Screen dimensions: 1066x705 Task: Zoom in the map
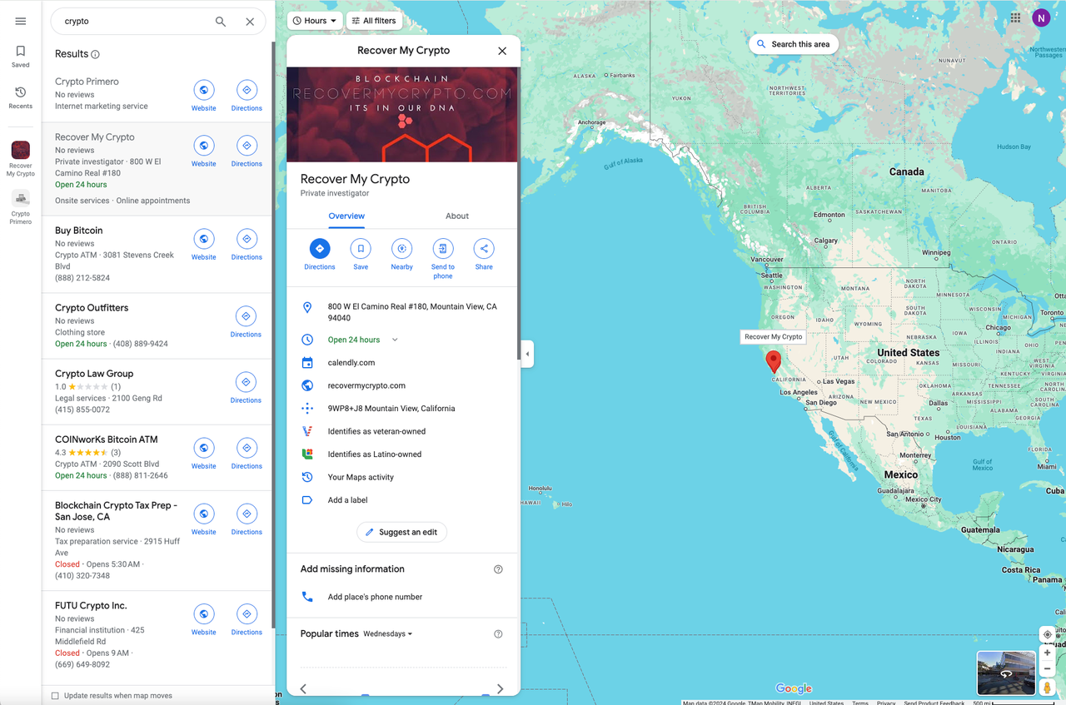1048,653
